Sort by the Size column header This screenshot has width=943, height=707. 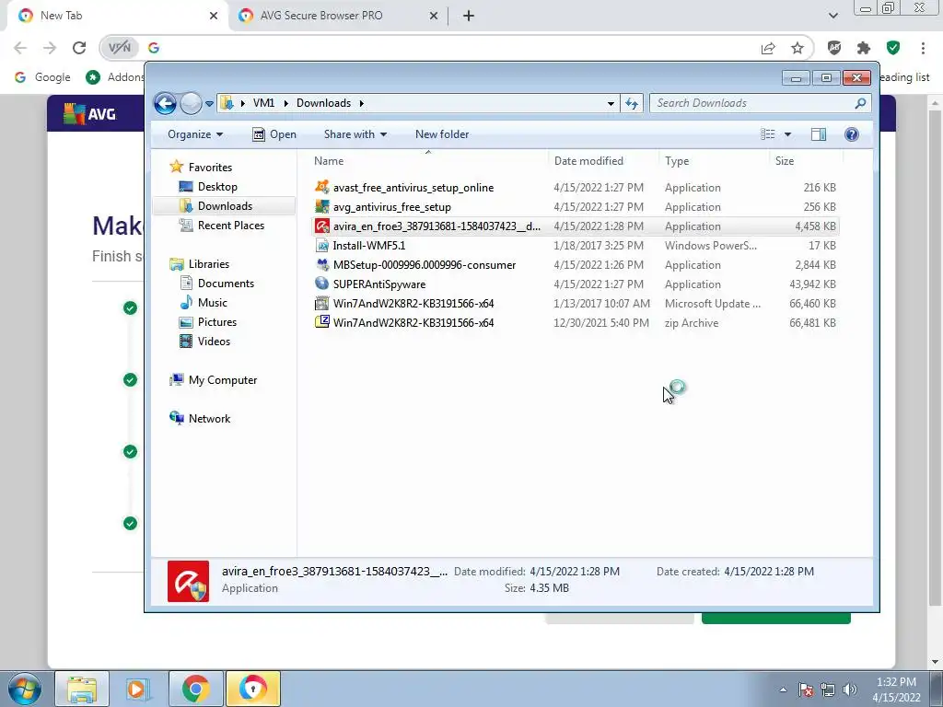coord(785,160)
